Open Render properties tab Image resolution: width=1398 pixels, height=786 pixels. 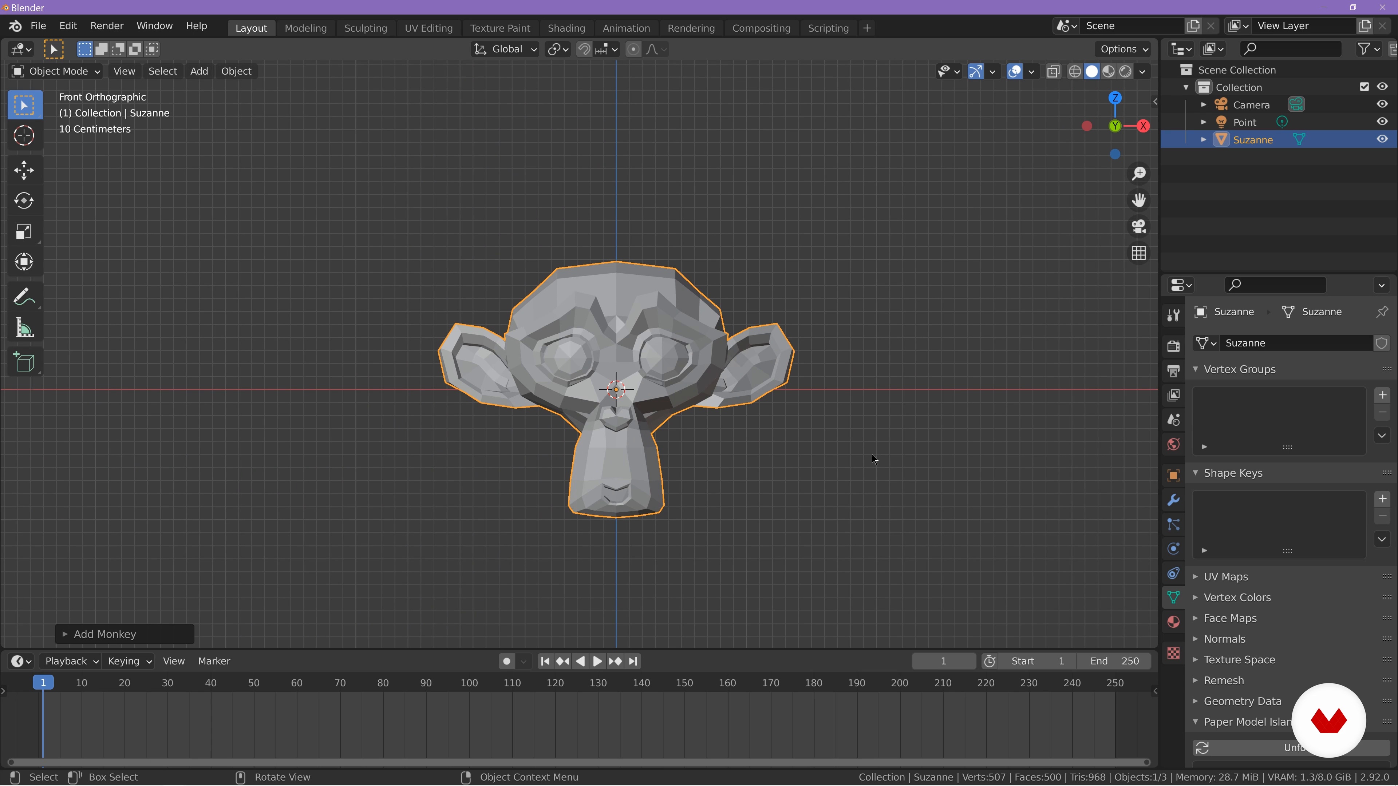[x=1173, y=346]
